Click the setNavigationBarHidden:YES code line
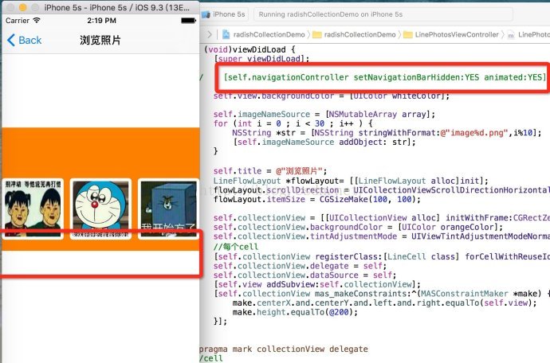This screenshot has width=550, height=363. 385,77
